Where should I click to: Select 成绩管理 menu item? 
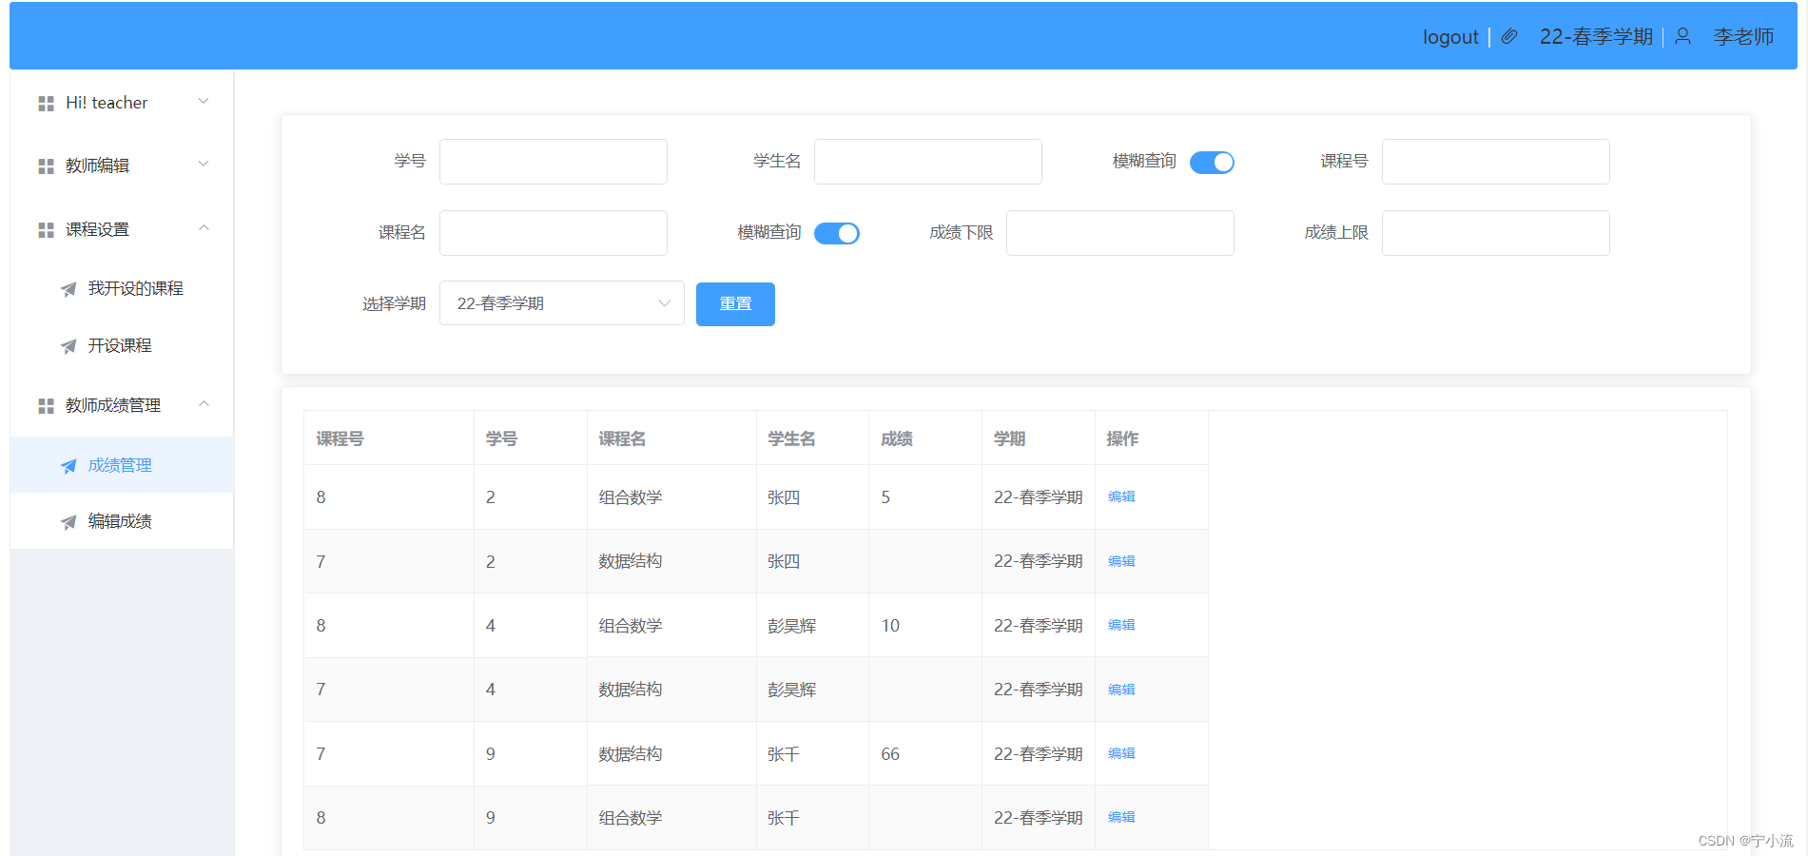[122, 465]
